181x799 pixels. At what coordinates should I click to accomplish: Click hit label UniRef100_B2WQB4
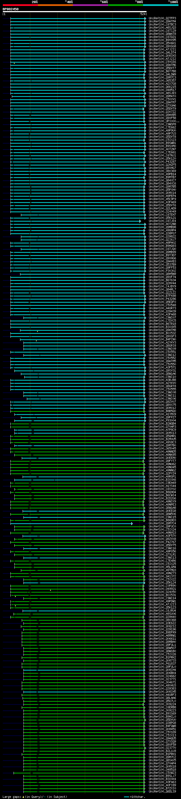pyautogui.click(x=162, y=424)
